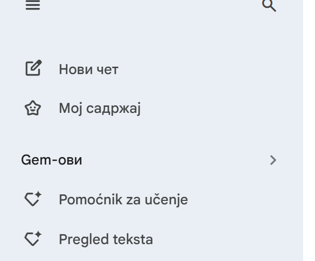Click the arrow to view all Gem-ови

[272, 160]
